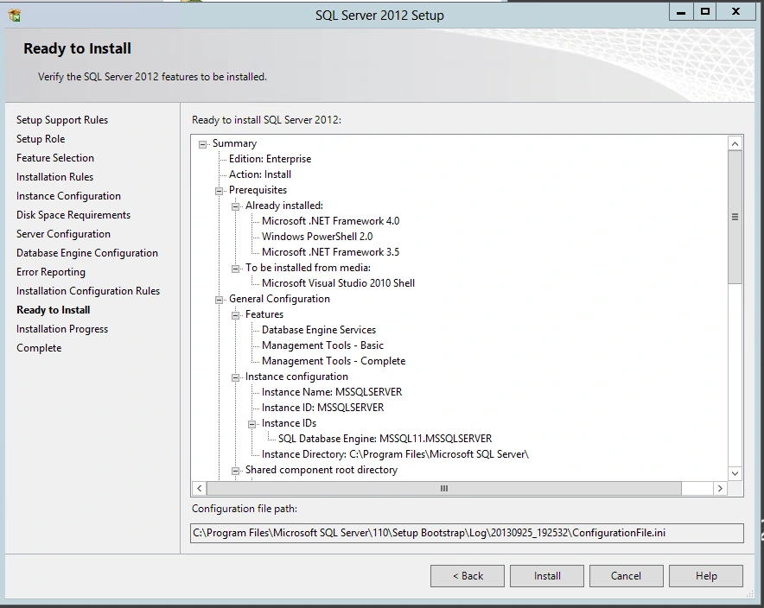Click the vertical scrollbar up arrow
Image resolution: width=764 pixels, height=608 pixels.
pos(735,143)
